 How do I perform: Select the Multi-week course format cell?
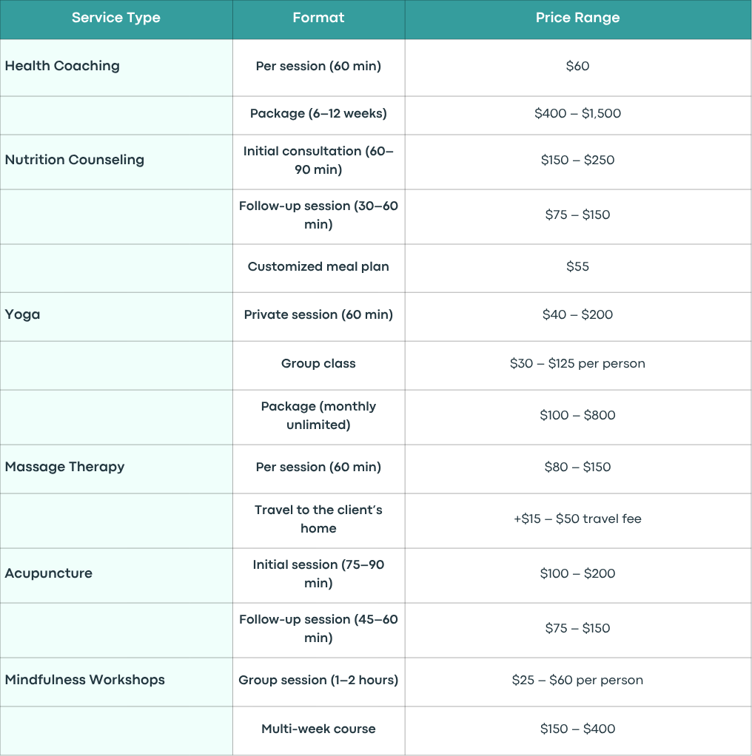click(x=318, y=730)
